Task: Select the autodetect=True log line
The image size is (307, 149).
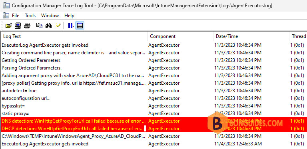Action: 153,91
